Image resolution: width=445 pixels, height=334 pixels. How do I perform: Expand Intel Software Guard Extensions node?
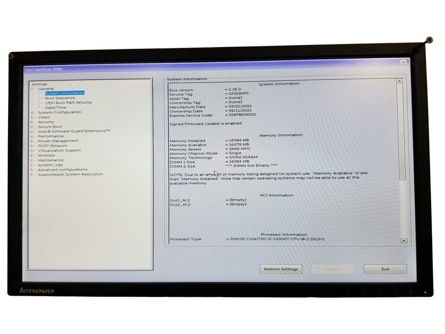(32, 132)
